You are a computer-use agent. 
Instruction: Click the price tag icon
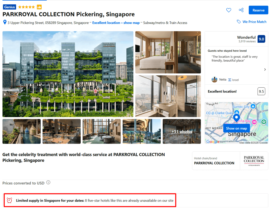pyautogui.click(x=238, y=22)
